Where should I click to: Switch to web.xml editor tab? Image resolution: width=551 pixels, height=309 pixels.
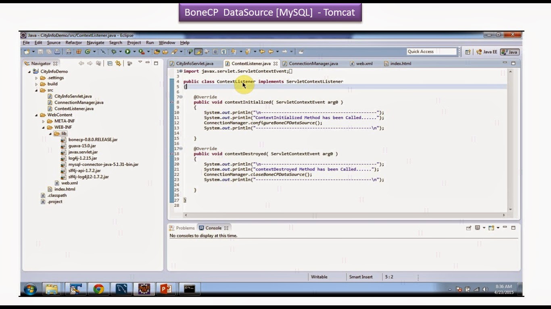click(361, 64)
